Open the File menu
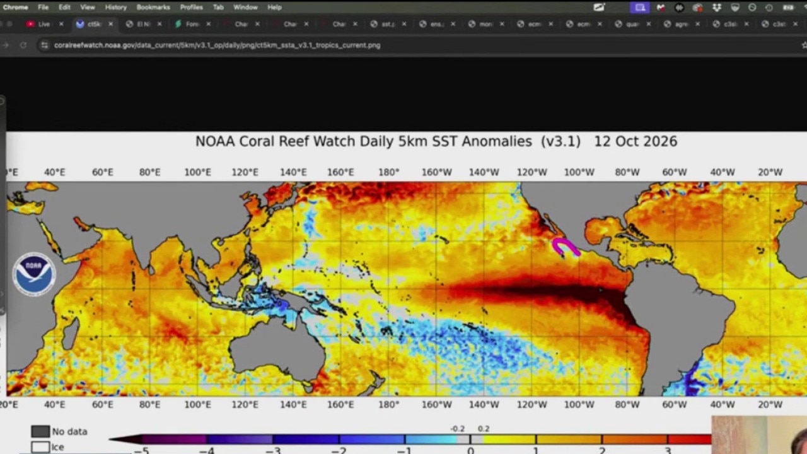This screenshot has width=807, height=454. (x=43, y=8)
